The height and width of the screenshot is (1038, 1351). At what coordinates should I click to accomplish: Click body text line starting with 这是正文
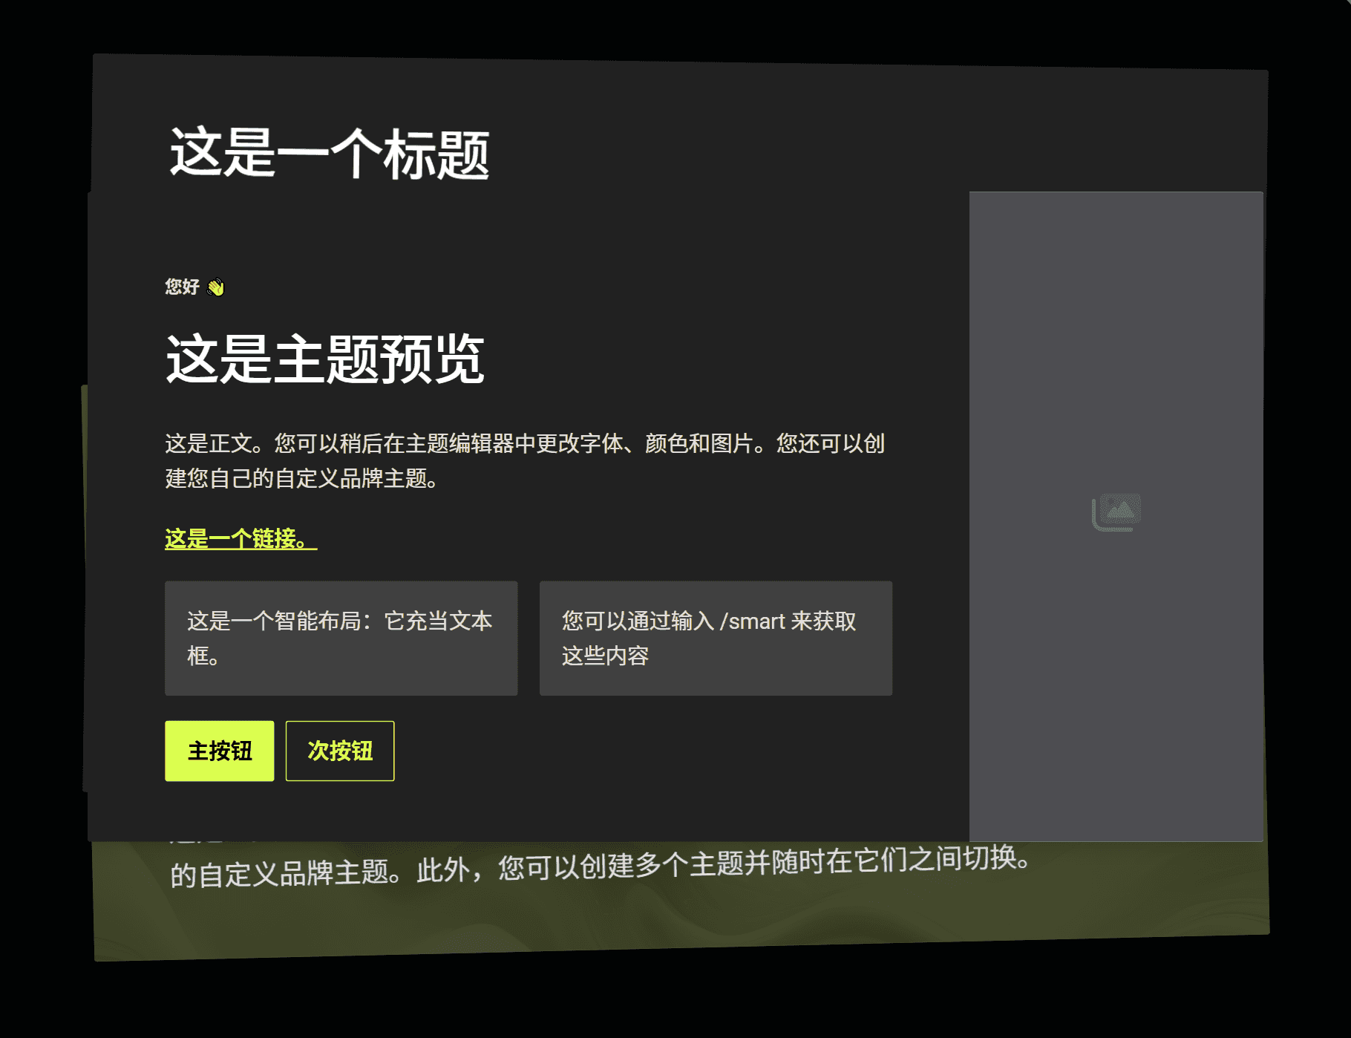pyautogui.click(x=524, y=443)
